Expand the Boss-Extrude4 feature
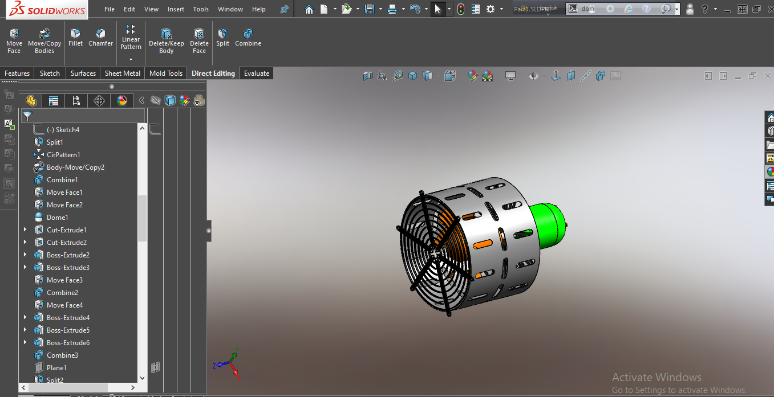 pyautogui.click(x=25, y=317)
